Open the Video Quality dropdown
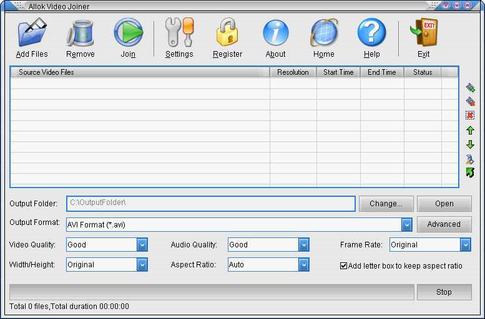This screenshot has width=485, height=319. point(142,245)
